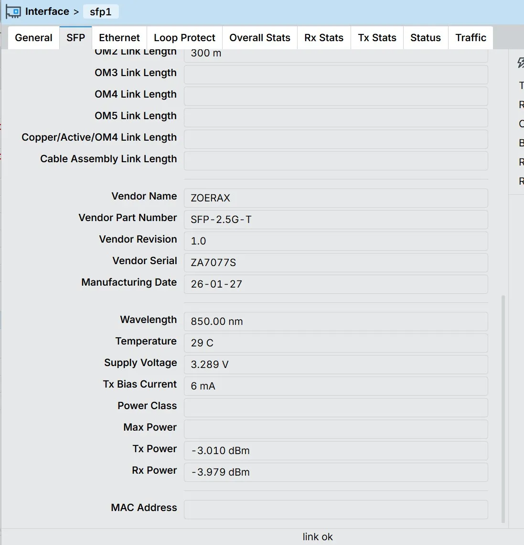The height and width of the screenshot is (545, 524).
Task: Click the Supply Voltage field 3.289 V
Action: 336,365
